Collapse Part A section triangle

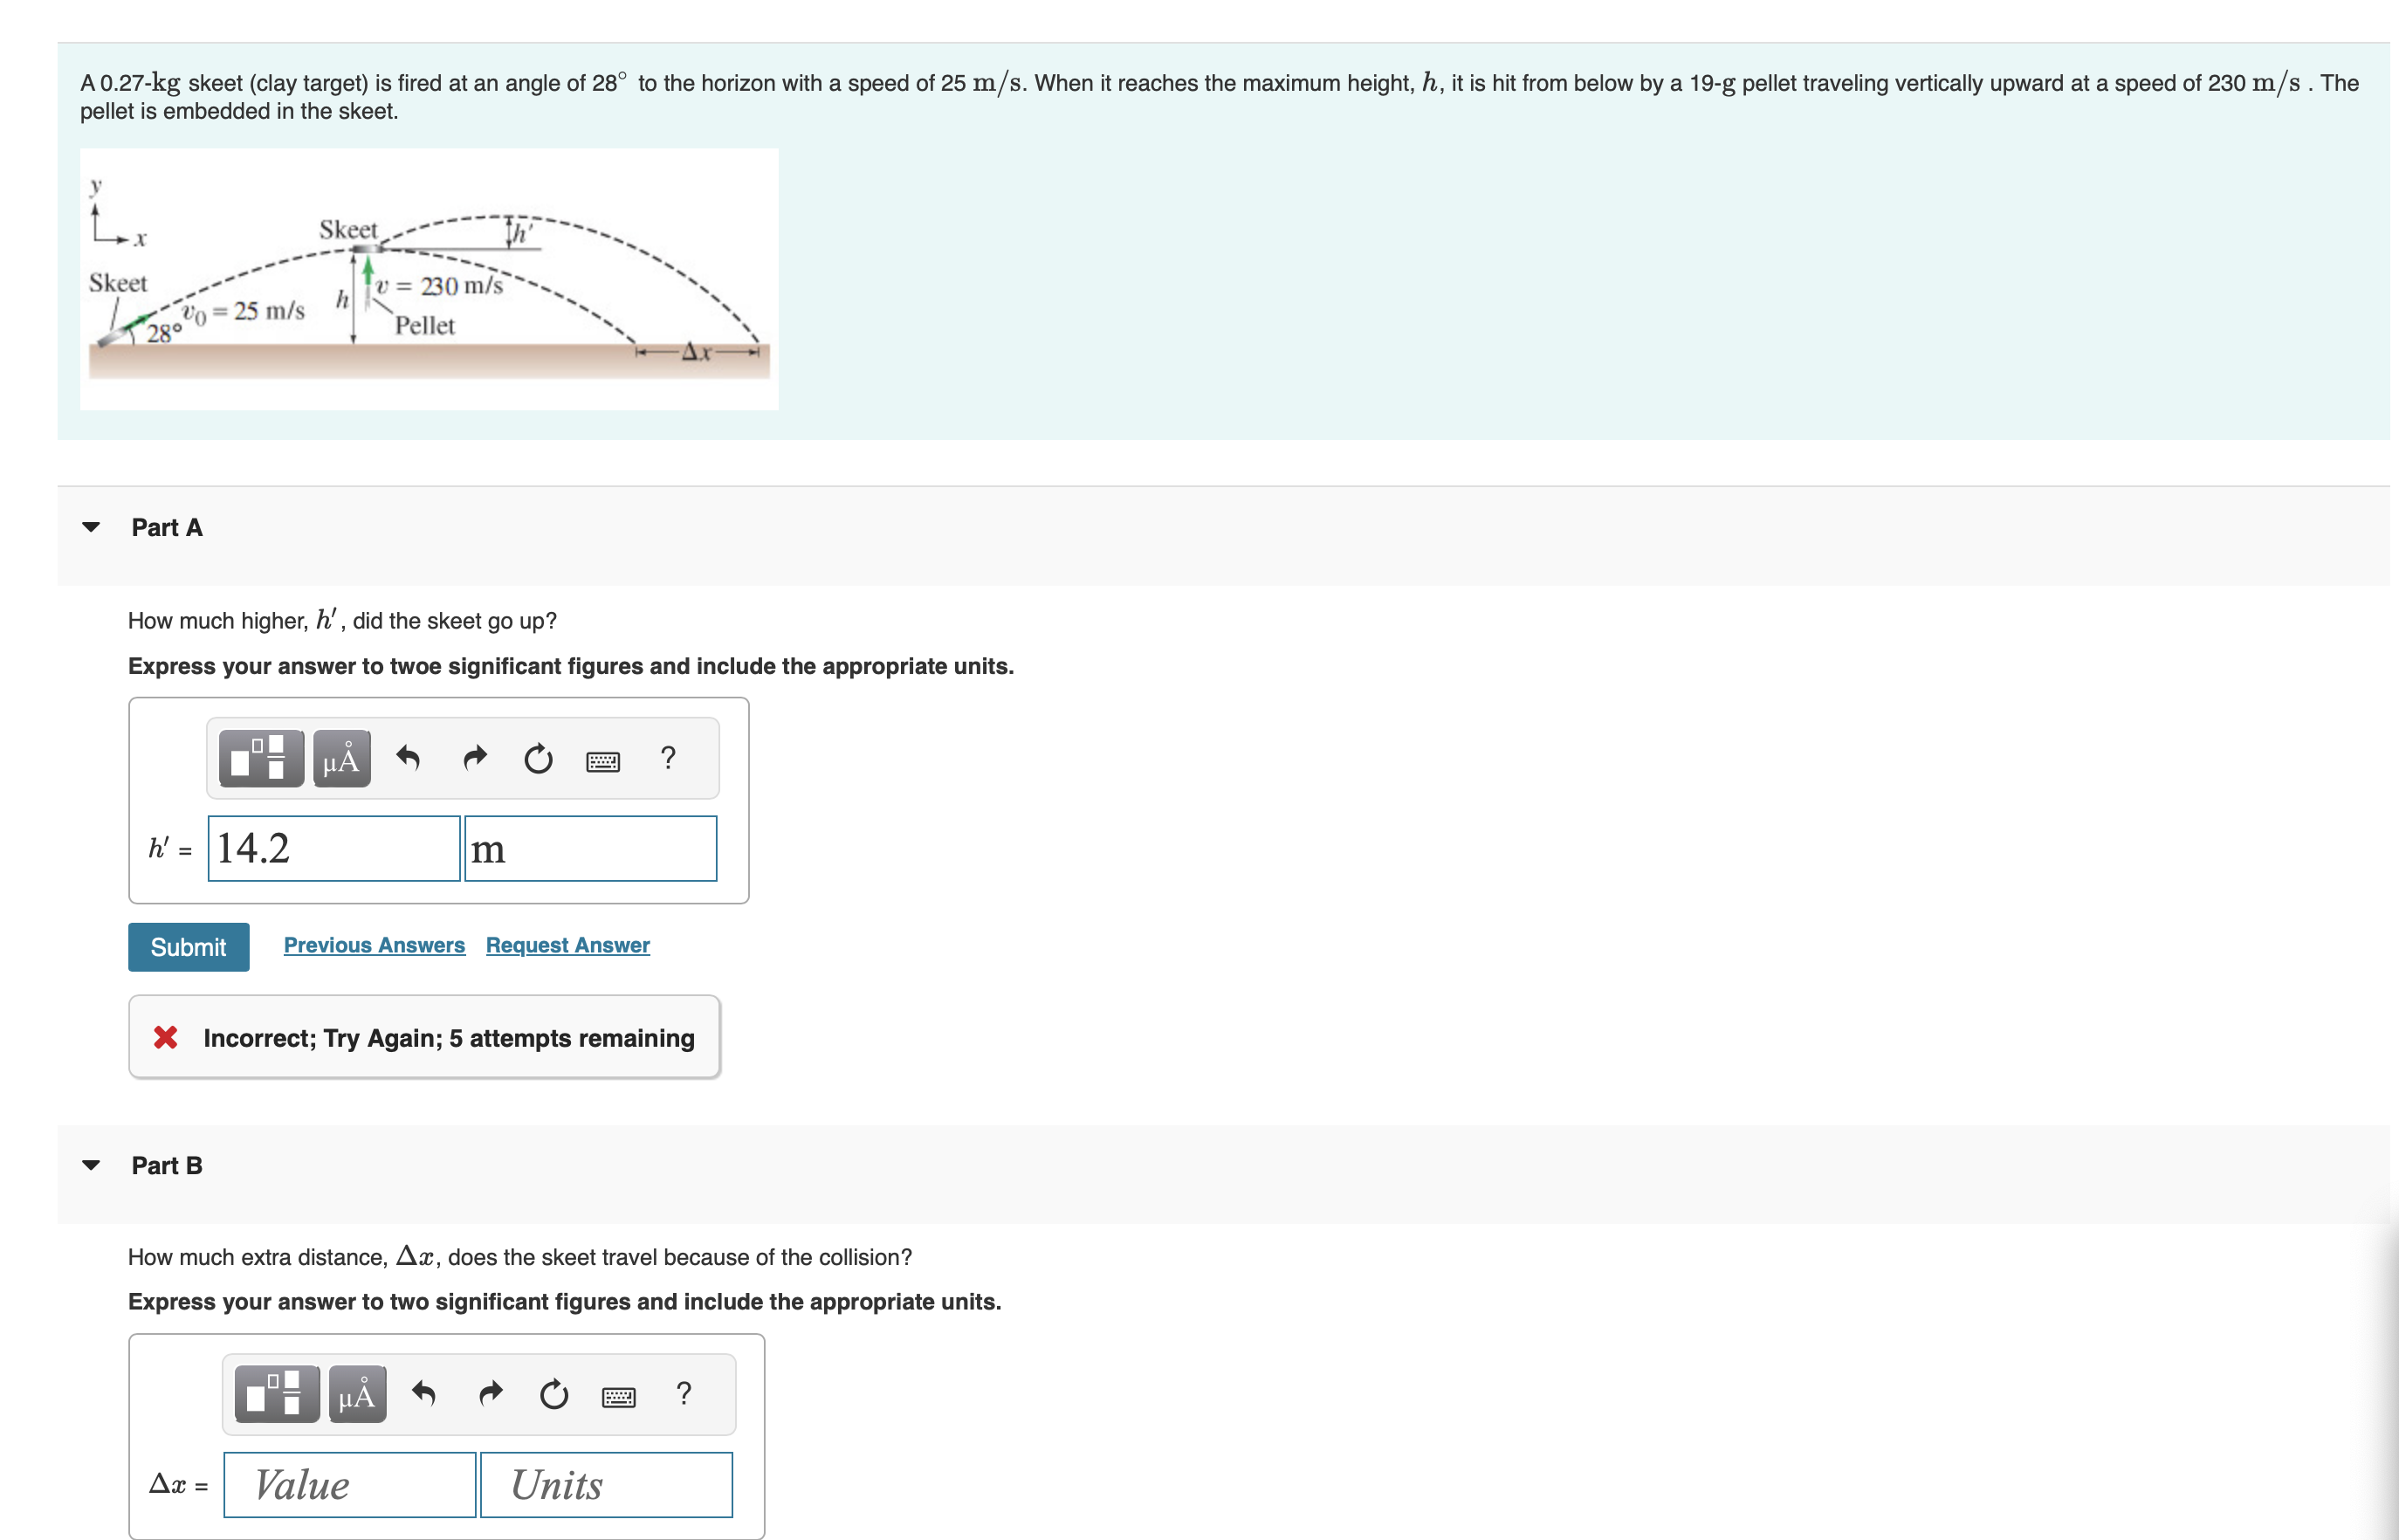tap(91, 527)
